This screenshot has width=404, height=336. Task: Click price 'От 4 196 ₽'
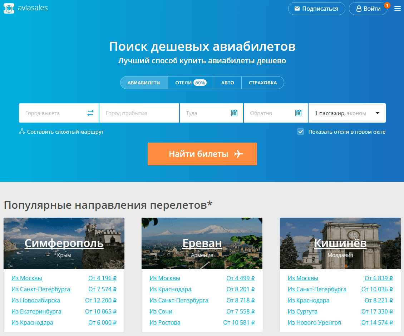coord(102,278)
